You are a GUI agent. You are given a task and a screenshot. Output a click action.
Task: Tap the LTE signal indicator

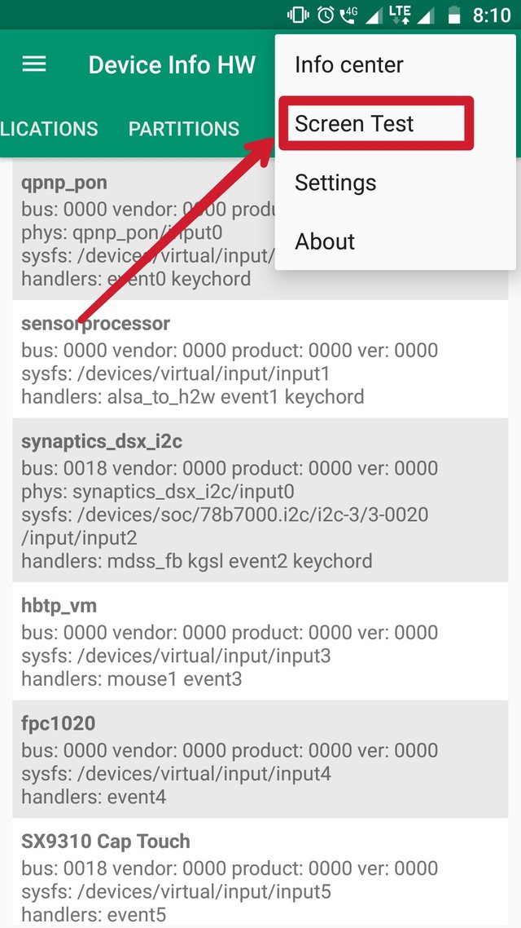click(401, 14)
